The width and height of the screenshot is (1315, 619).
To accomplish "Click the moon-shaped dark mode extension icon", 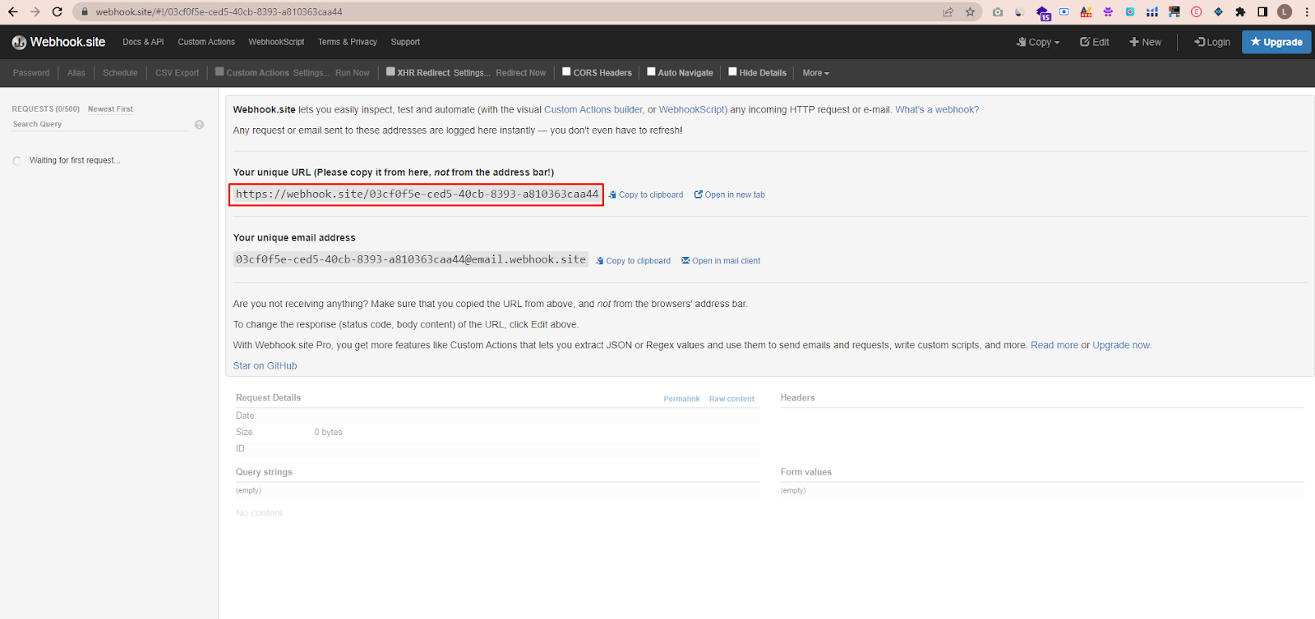I will [x=1019, y=11].
